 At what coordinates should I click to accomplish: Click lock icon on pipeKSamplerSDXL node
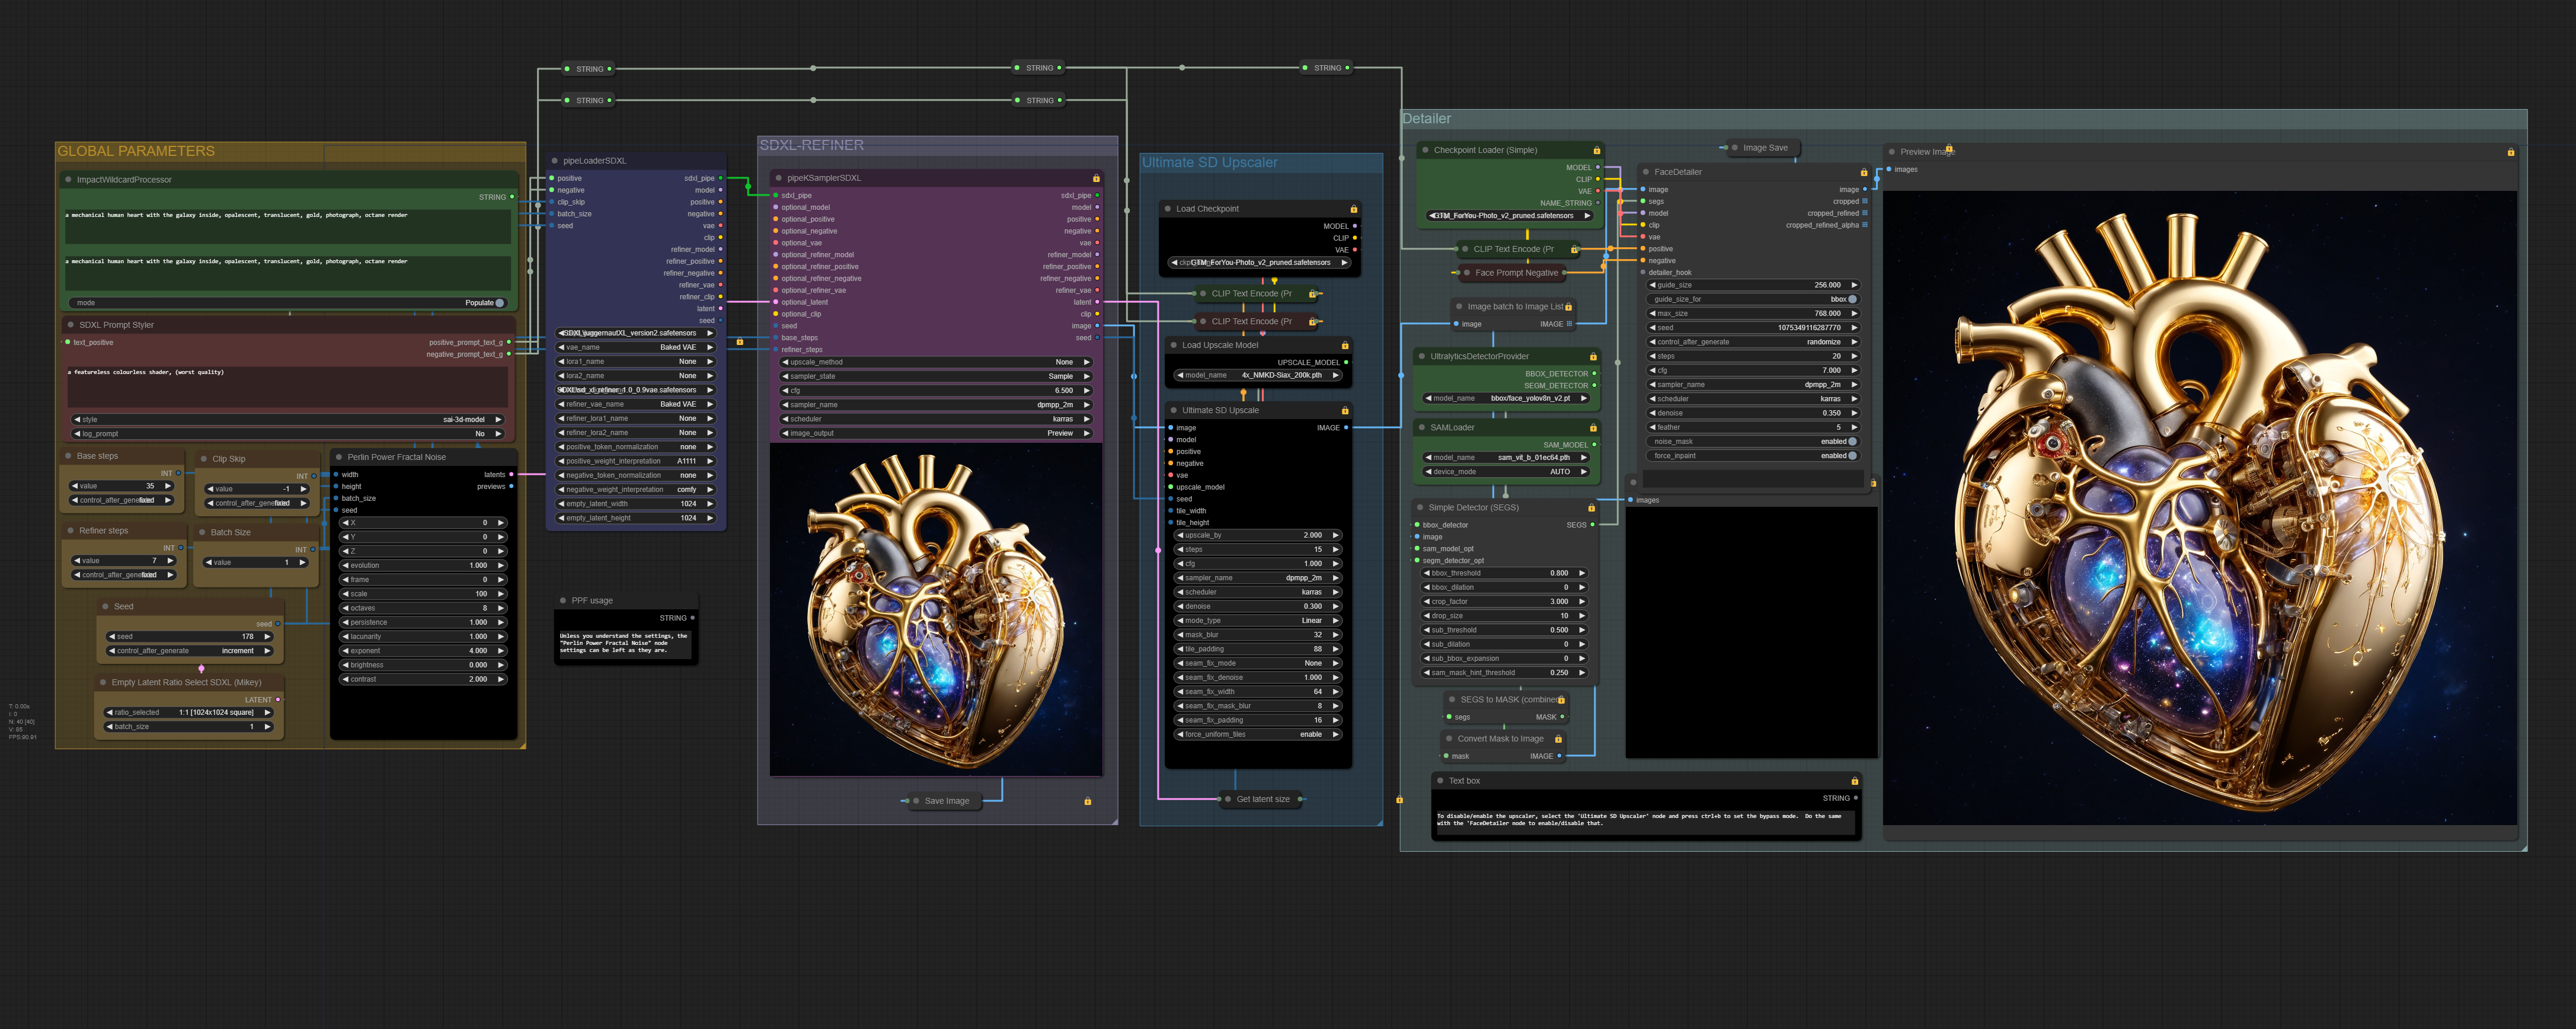coord(1096,178)
